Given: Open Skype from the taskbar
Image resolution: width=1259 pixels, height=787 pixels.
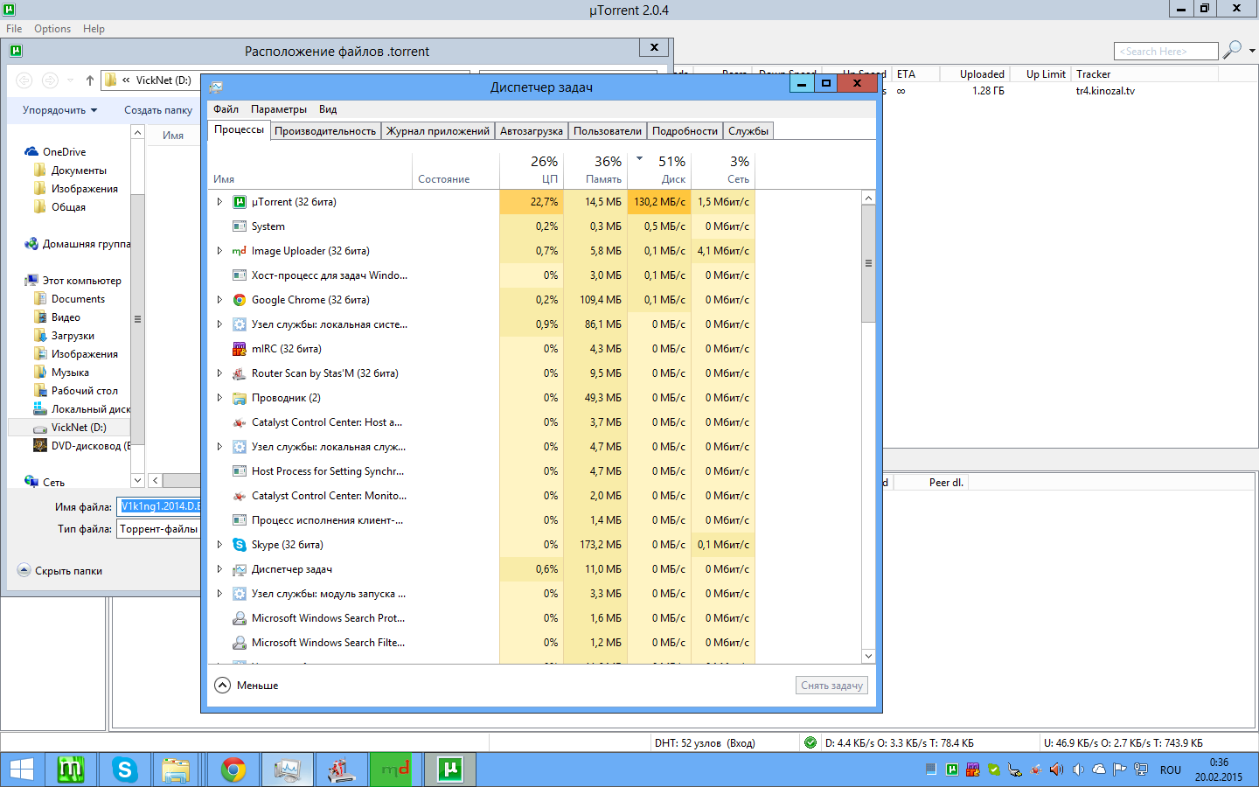Looking at the screenshot, I should [125, 770].
